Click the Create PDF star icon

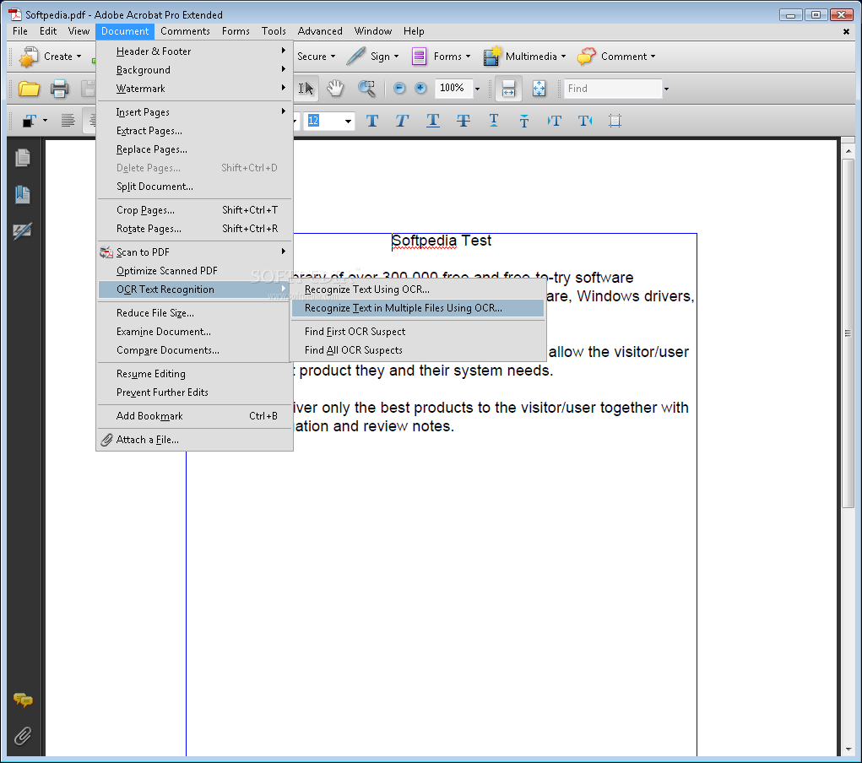click(x=28, y=57)
